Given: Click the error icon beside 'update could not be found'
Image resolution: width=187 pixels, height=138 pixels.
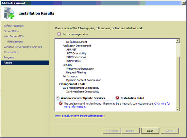Looking at the screenshot, I should [x=61, y=103].
